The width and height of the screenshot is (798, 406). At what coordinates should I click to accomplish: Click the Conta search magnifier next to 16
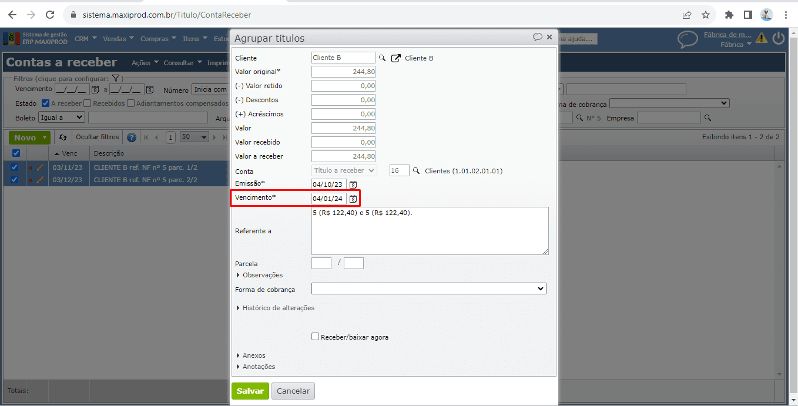[x=417, y=171]
